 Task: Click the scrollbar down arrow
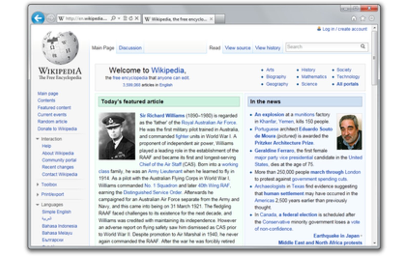(x=374, y=243)
